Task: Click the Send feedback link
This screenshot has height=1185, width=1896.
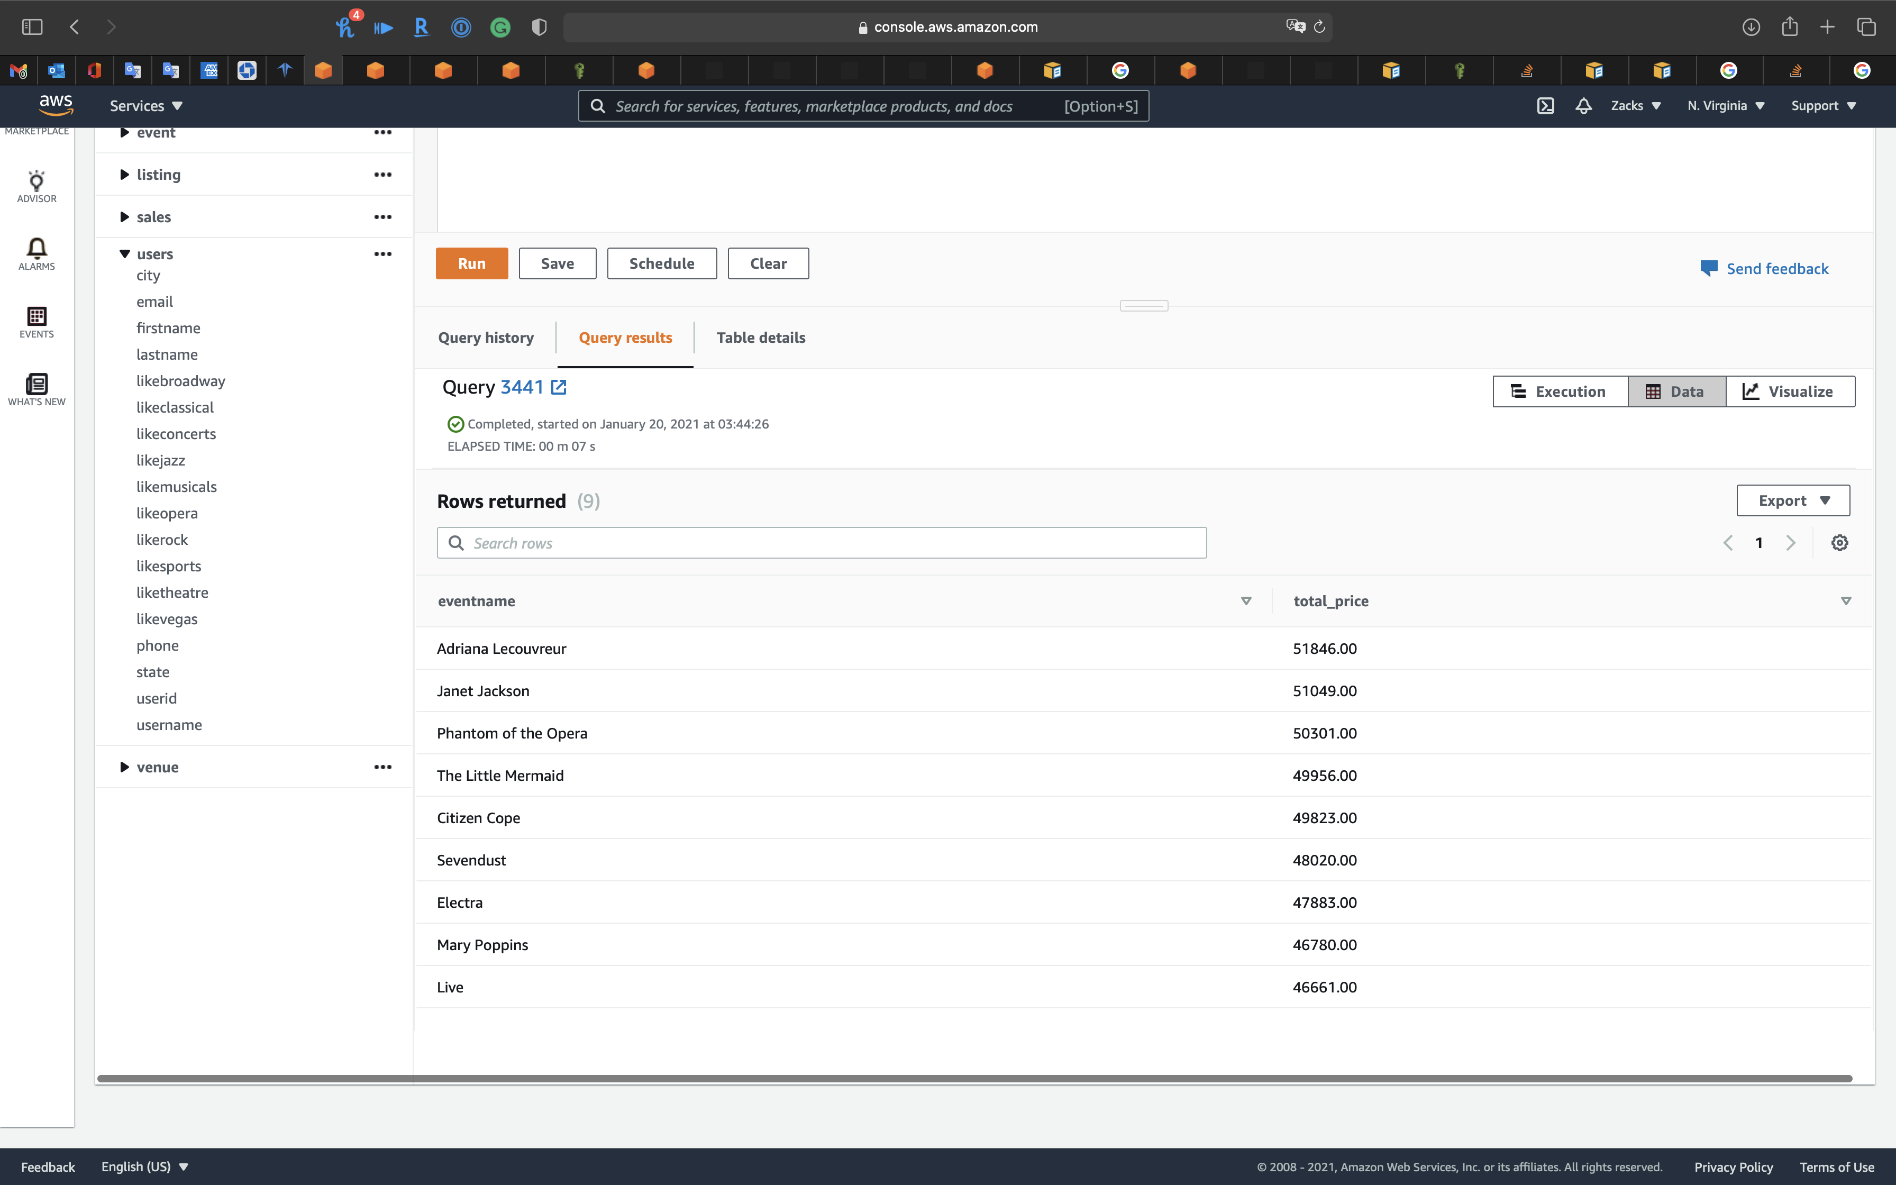Action: pos(1776,269)
